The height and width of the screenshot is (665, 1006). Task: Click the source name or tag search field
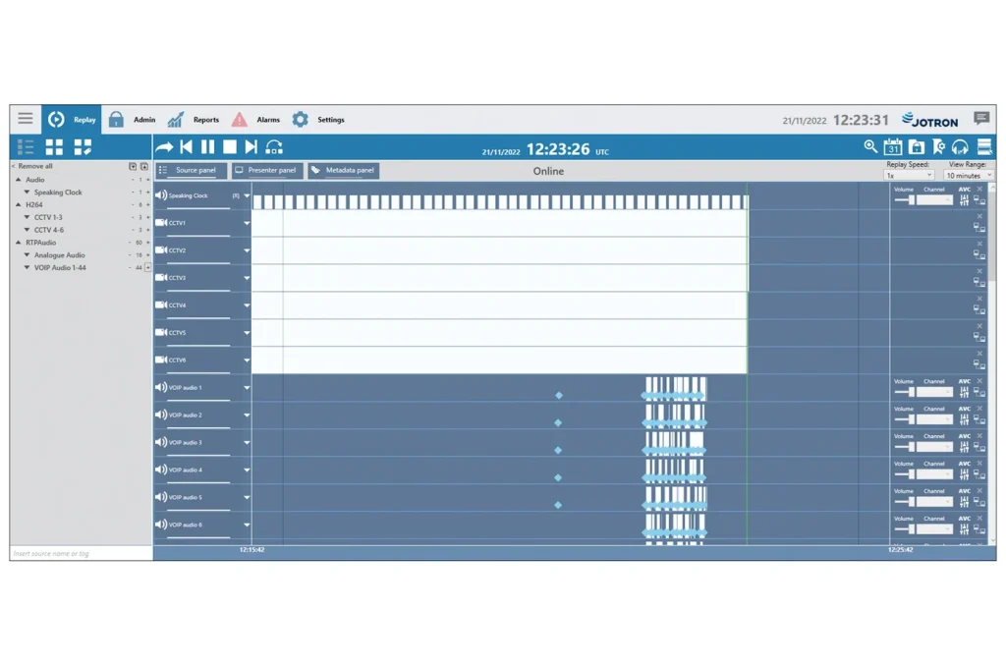click(x=81, y=553)
